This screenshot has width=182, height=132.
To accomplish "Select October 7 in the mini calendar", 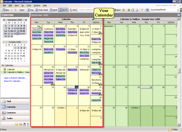I will [12, 51].
